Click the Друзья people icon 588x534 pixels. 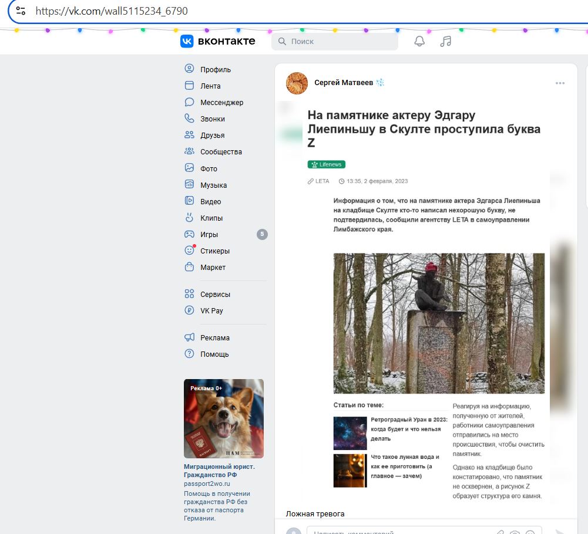click(x=189, y=135)
